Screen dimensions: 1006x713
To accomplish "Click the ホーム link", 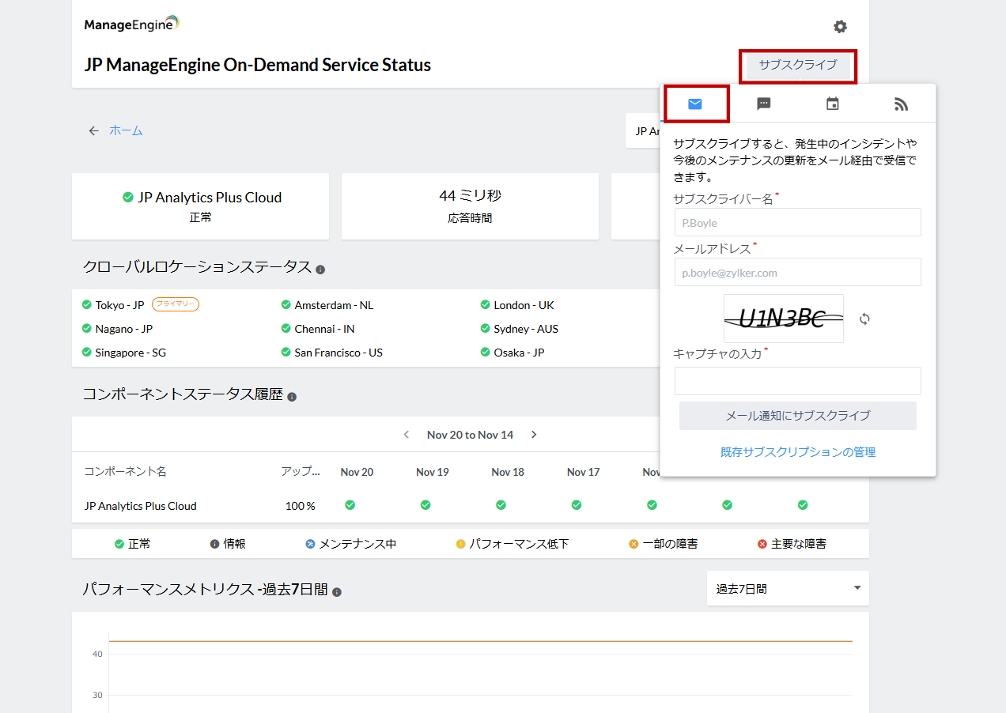I will [x=126, y=131].
